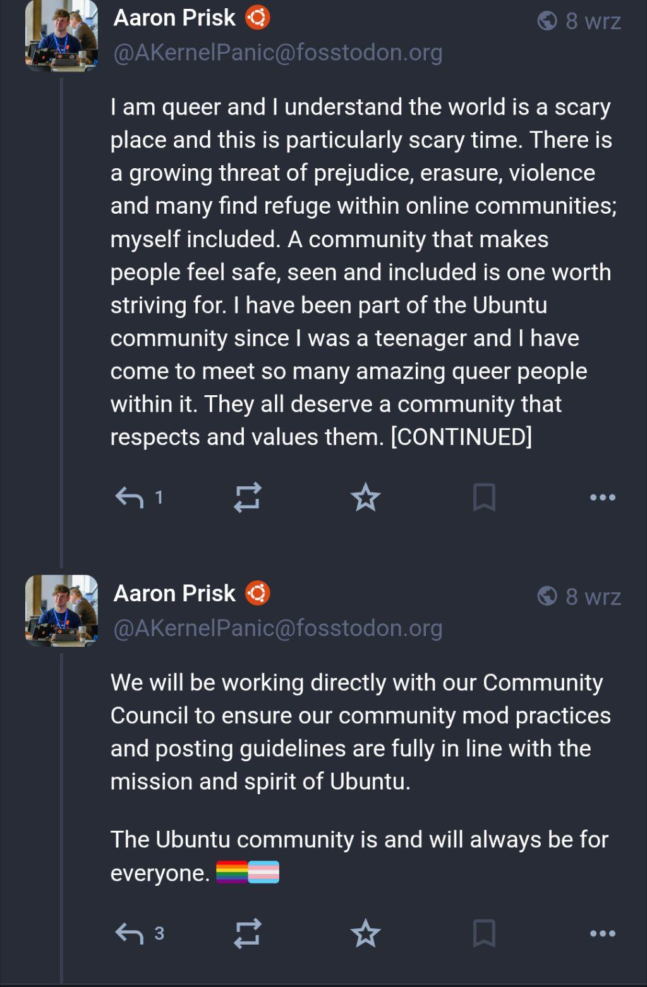Open the Aaron Prisk display name in first post

[x=174, y=18]
